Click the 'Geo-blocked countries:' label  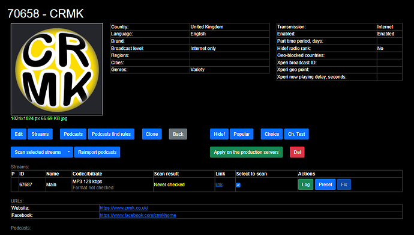[x=301, y=55]
